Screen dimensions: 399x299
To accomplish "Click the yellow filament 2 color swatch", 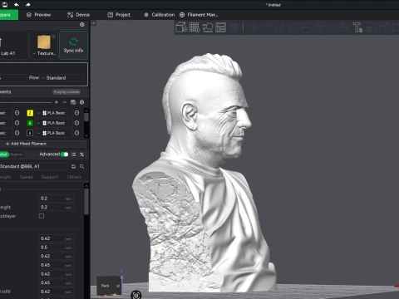I will [30, 113].
